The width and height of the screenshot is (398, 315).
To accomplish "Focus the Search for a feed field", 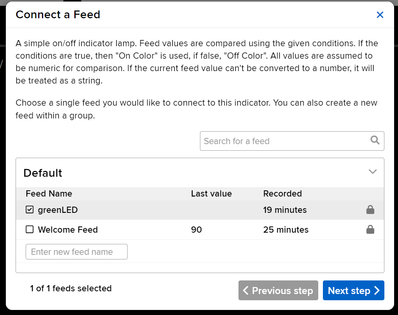I will tap(284, 141).
